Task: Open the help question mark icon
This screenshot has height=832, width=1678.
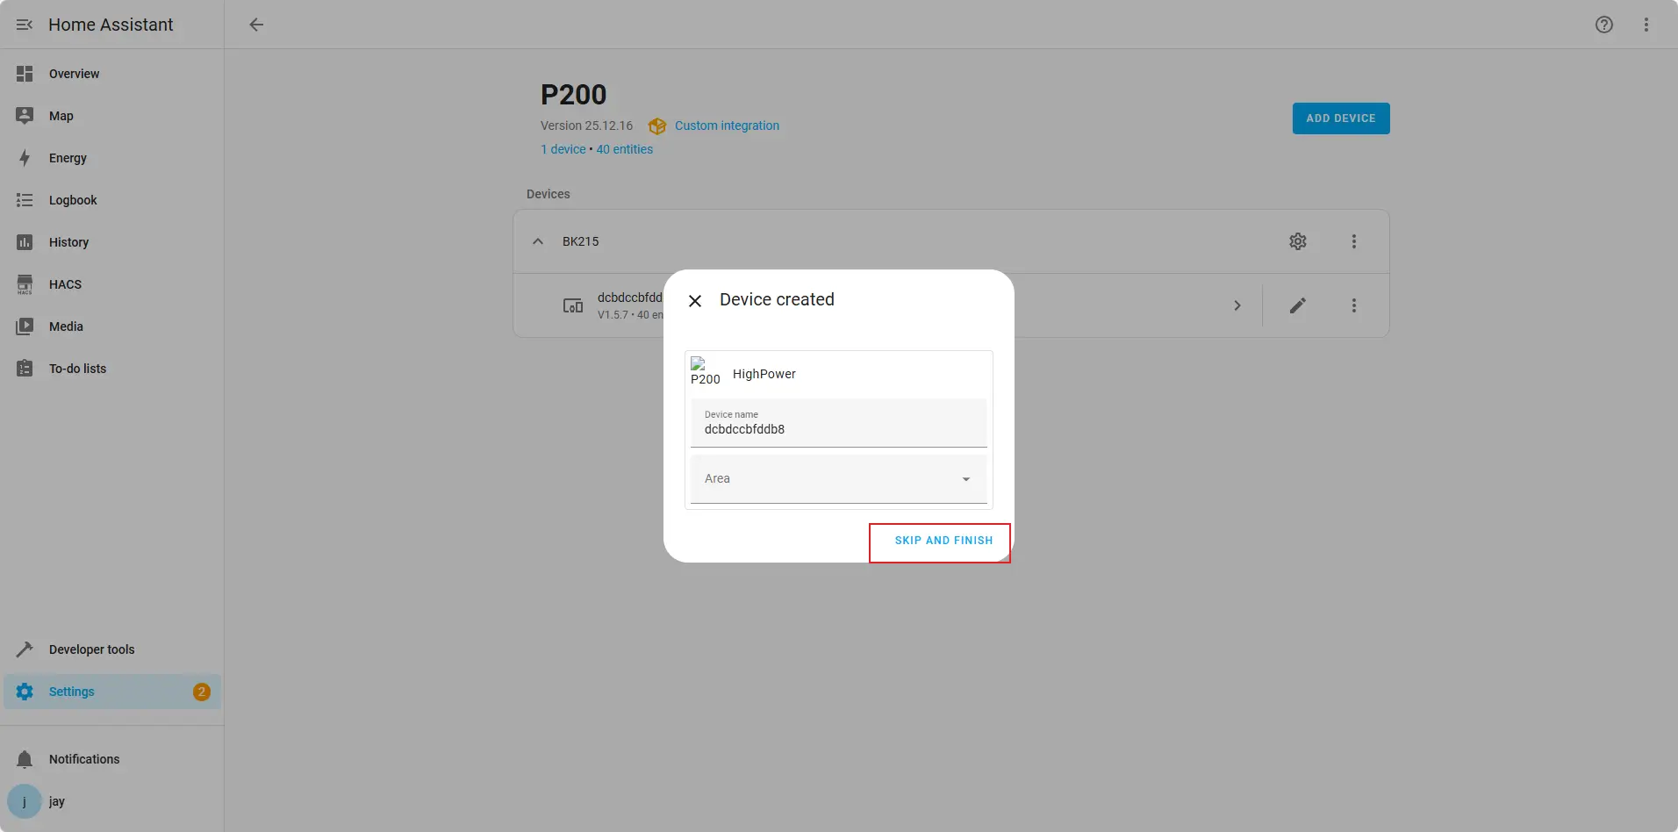Action: tap(1603, 25)
